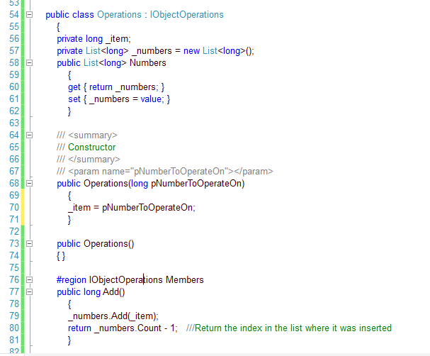Click the 'set { _numbers = value; }' line
This screenshot has height=356, width=430.
119,99
